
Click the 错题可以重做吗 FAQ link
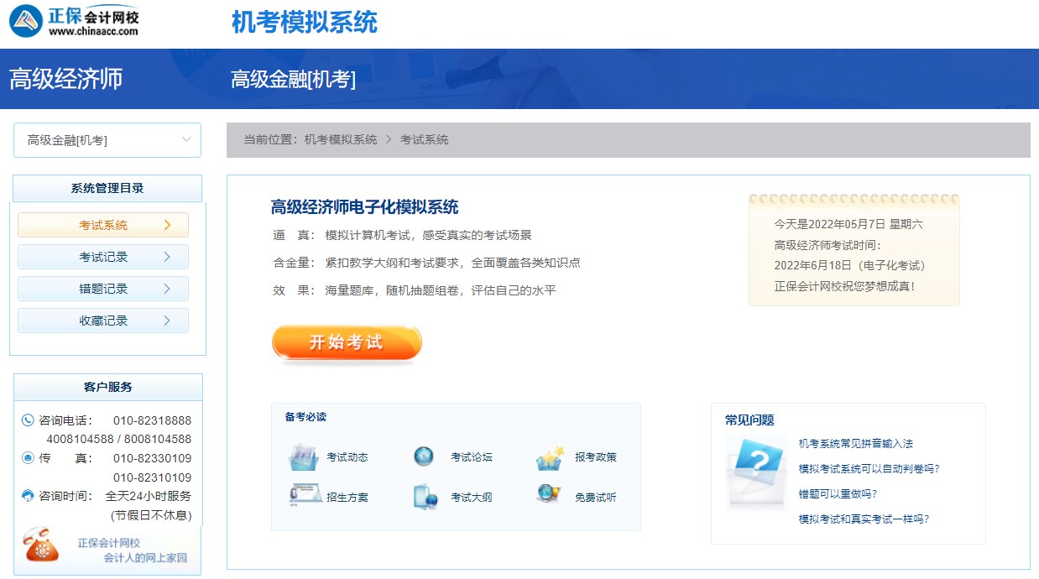(838, 494)
